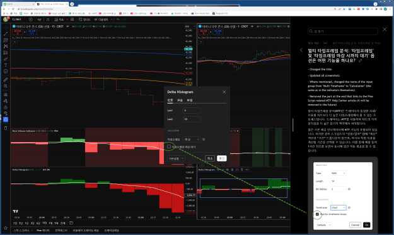Select the ruler measure tool
This screenshot has height=235, width=394.
[x=6, y=80]
